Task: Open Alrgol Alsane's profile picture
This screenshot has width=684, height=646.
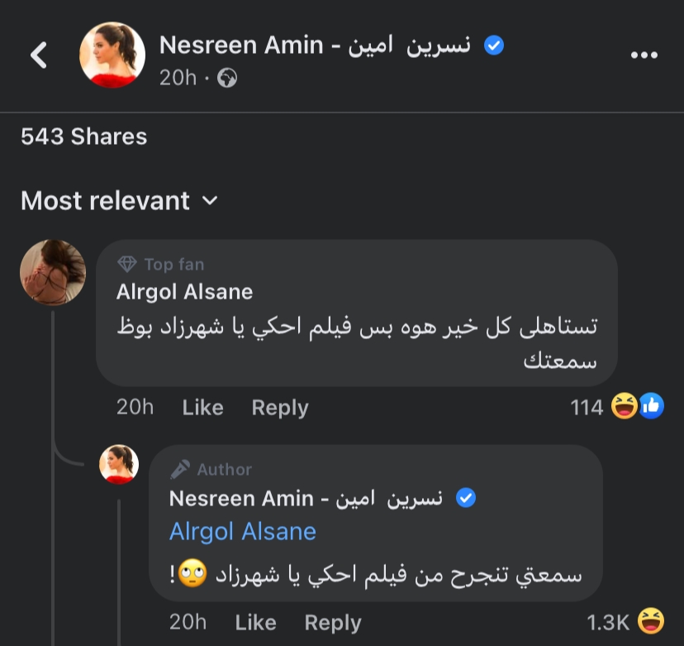Action: (x=53, y=272)
